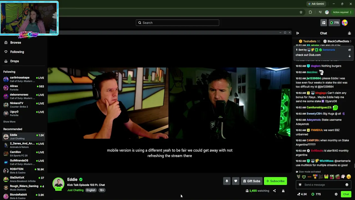The width and height of the screenshot is (355, 200).
Task: Click the 18+ tag
Action: tap(102, 190)
